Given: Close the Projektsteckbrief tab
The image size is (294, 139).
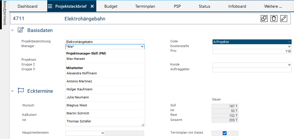Looking at the screenshot, I should [x=92, y=6].
